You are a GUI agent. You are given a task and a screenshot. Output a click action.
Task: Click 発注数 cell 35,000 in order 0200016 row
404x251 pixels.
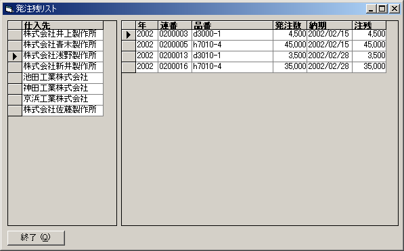[290, 67]
